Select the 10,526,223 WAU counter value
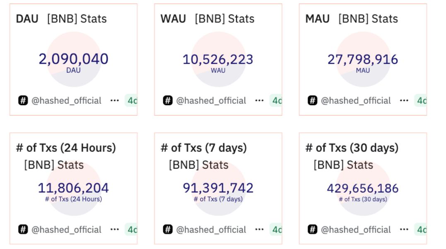The width and height of the screenshot is (446, 249). pos(218,60)
